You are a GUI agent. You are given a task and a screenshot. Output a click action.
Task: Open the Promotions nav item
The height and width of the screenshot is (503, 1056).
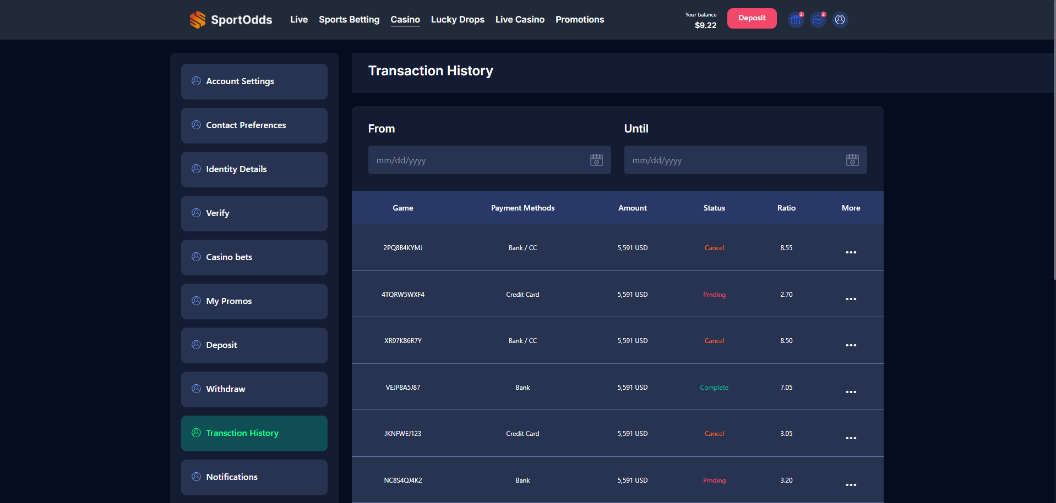tap(580, 19)
